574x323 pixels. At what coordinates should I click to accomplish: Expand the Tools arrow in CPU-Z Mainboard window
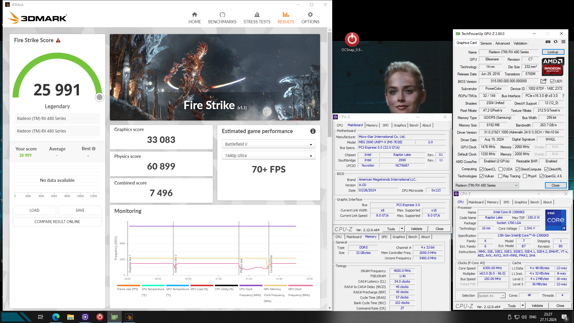tap(402, 229)
